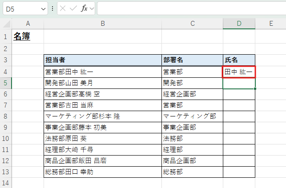Select the 氏名 header cell

pyautogui.click(x=239, y=60)
